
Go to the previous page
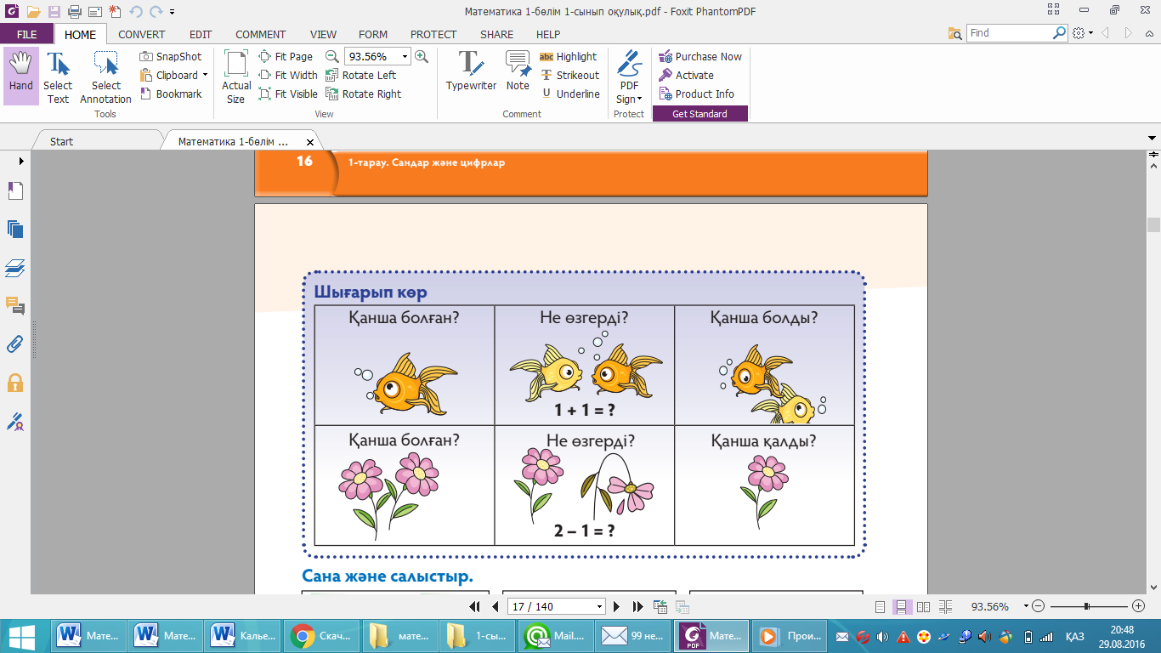coord(495,606)
